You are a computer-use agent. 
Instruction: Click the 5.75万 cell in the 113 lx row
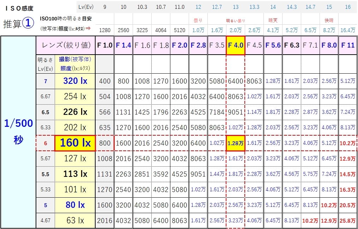click(x=310, y=174)
